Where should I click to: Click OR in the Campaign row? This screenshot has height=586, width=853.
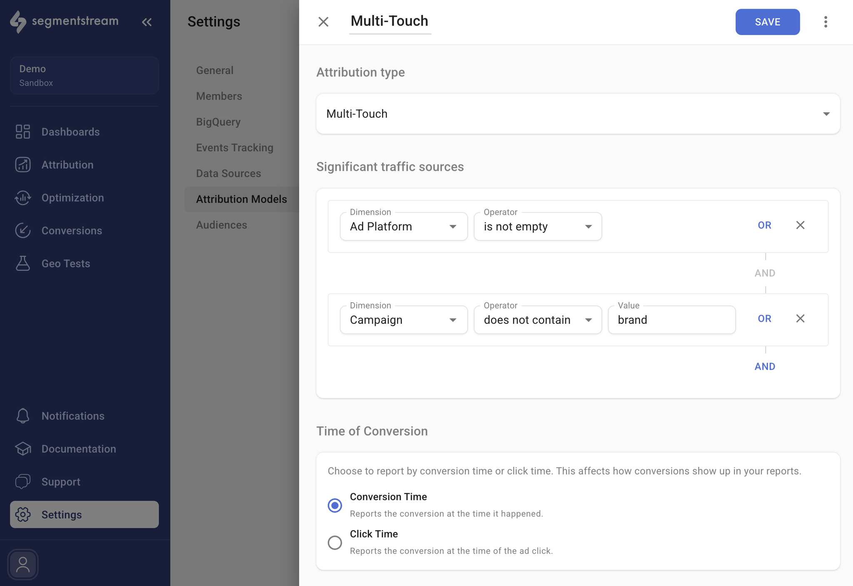[764, 319]
